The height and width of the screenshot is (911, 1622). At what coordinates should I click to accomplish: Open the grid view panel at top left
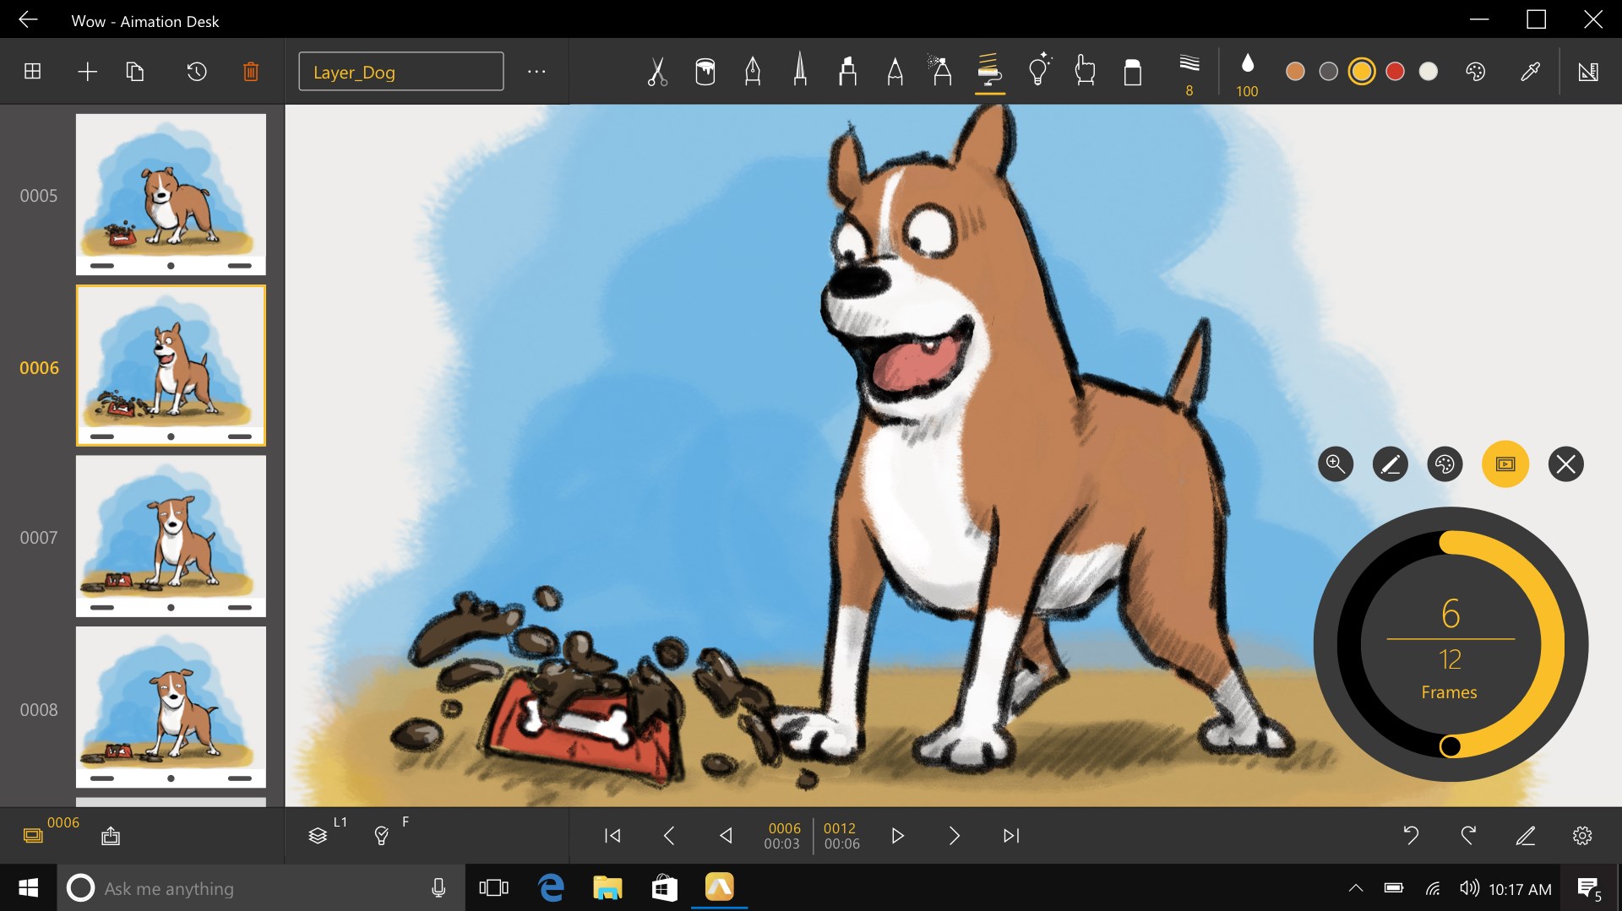32,72
